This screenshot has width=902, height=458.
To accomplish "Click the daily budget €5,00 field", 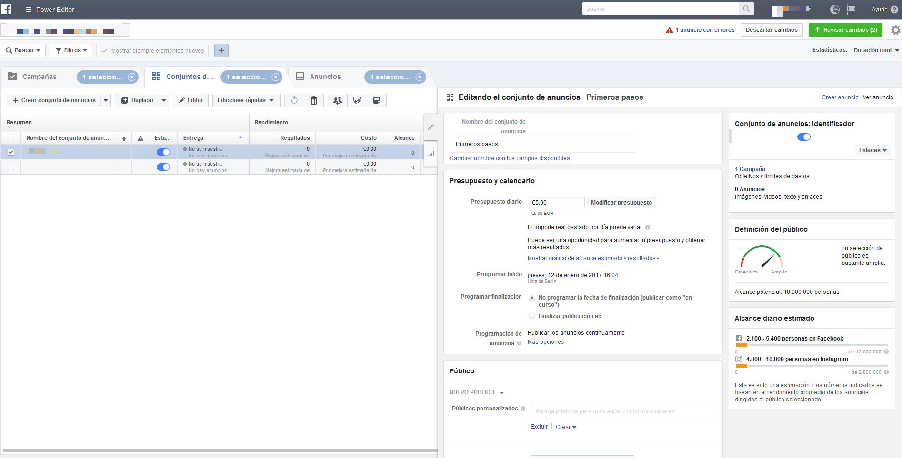I will [x=556, y=203].
